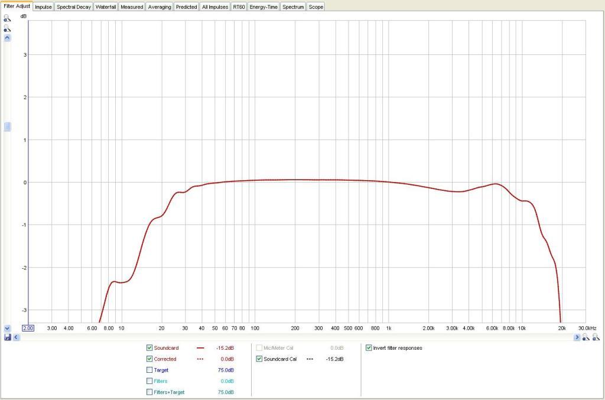This screenshot has height=400, width=605.
Task: Uncheck the Soundcard Cal checkbox
Action: (x=259, y=359)
